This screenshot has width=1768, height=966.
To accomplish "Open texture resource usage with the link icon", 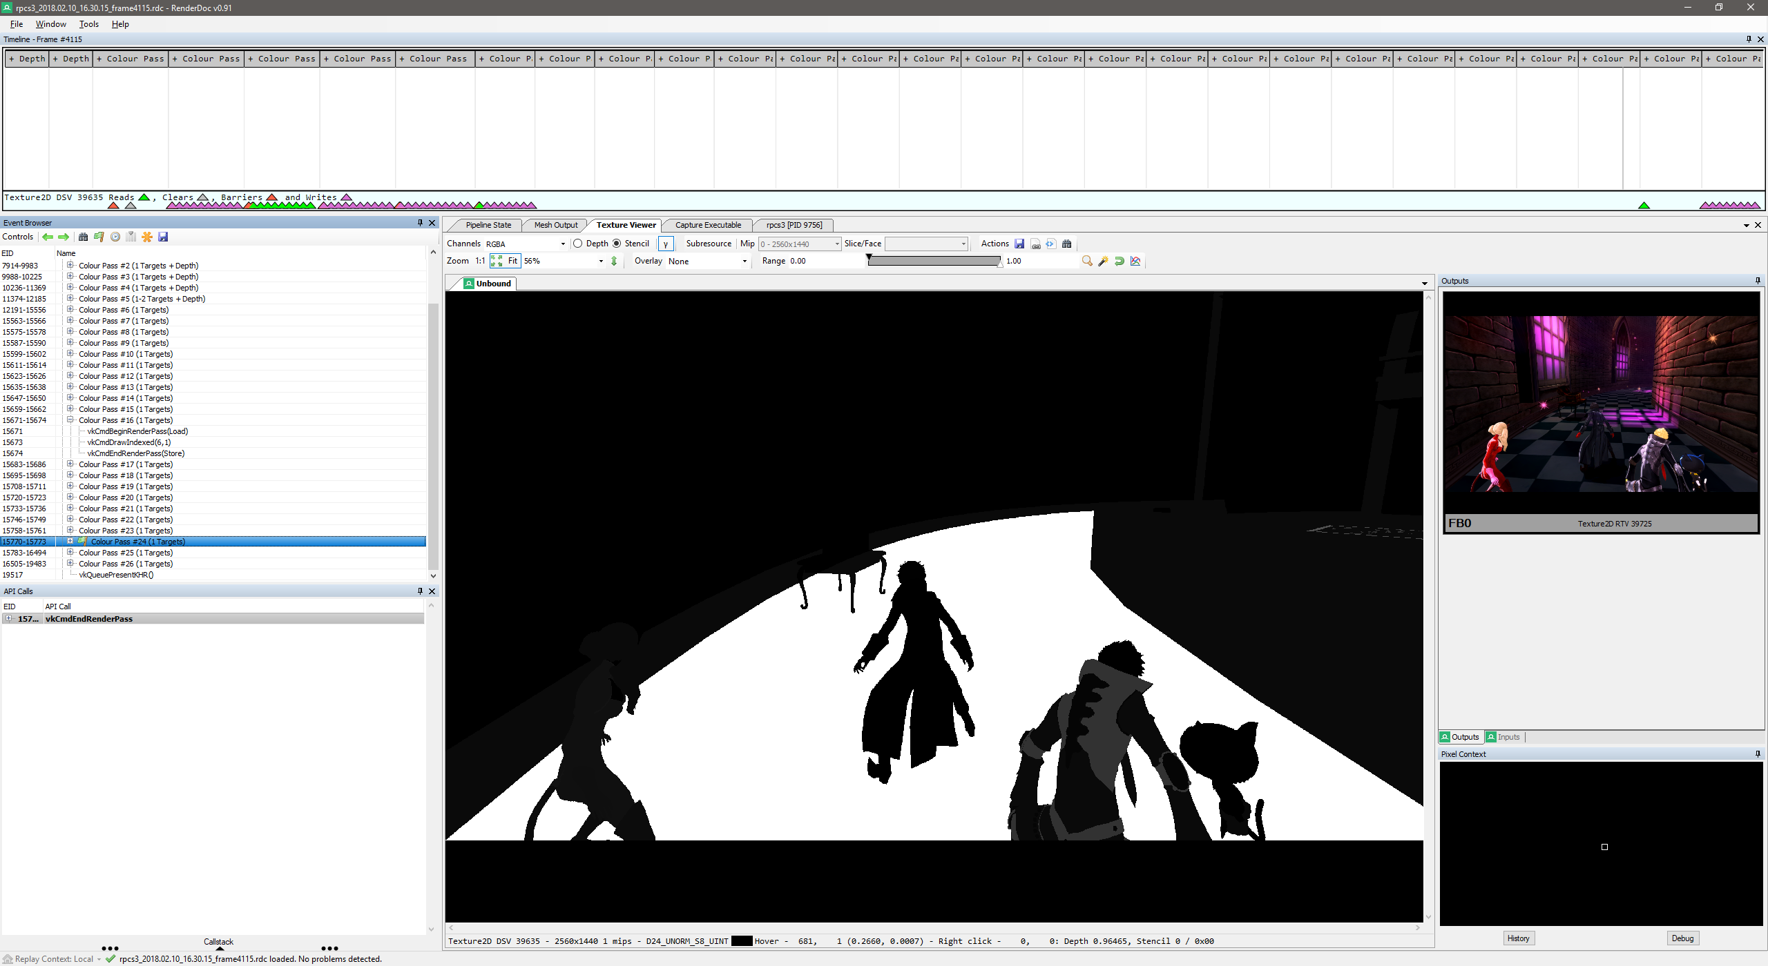I will 1035,243.
